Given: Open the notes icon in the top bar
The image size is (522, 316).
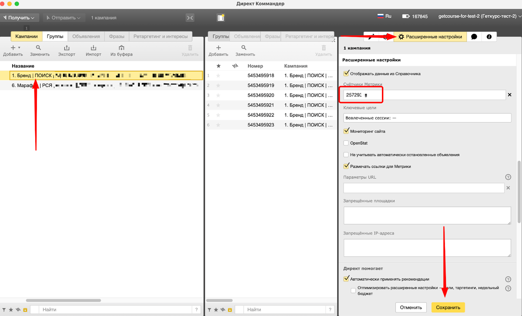Looking at the screenshot, I should tap(221, 17).
